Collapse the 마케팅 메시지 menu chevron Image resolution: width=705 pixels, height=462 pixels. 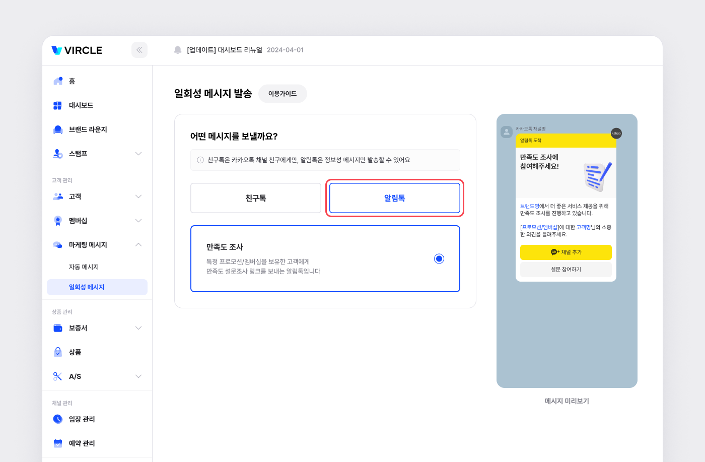pyautogui.click(x=138, y=245)
